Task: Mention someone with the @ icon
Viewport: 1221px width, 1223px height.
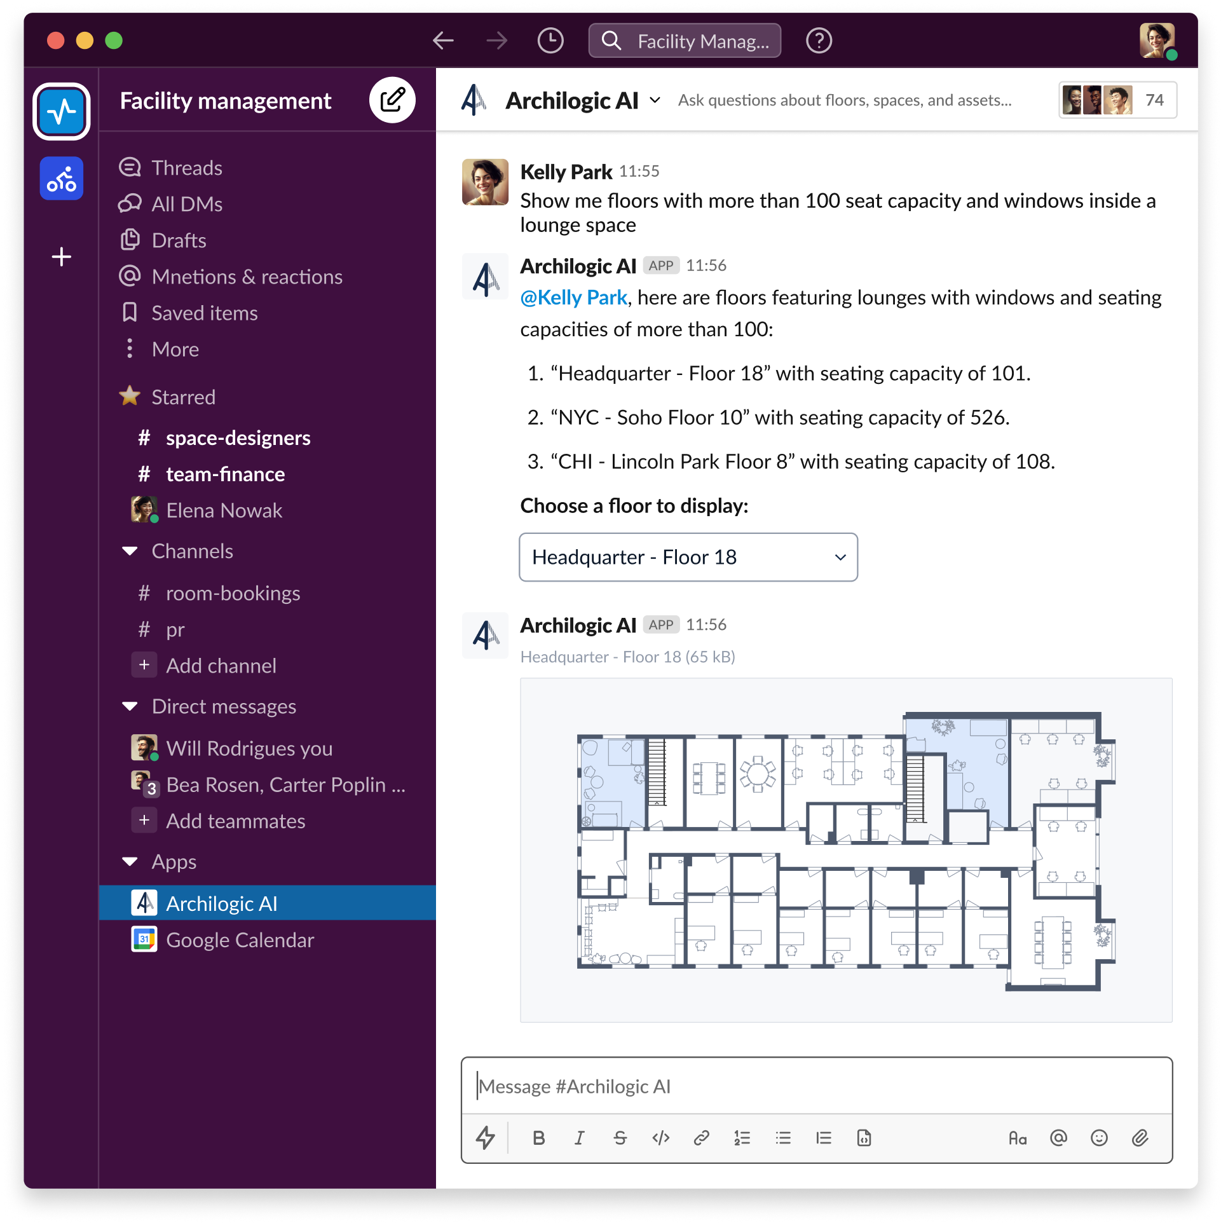Action: (1058, 1138)
